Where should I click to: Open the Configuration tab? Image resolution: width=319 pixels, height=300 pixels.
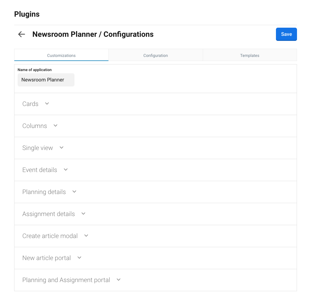(x=156, y=55)
